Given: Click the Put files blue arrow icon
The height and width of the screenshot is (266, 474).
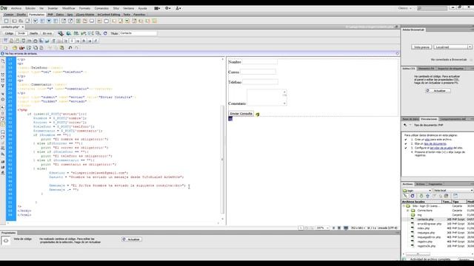Looking at the screenshot, I should click(x=427, y=196).
